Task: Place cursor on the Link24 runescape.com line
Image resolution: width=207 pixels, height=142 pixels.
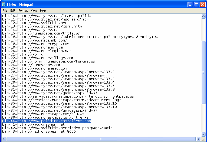Action: 31,65
